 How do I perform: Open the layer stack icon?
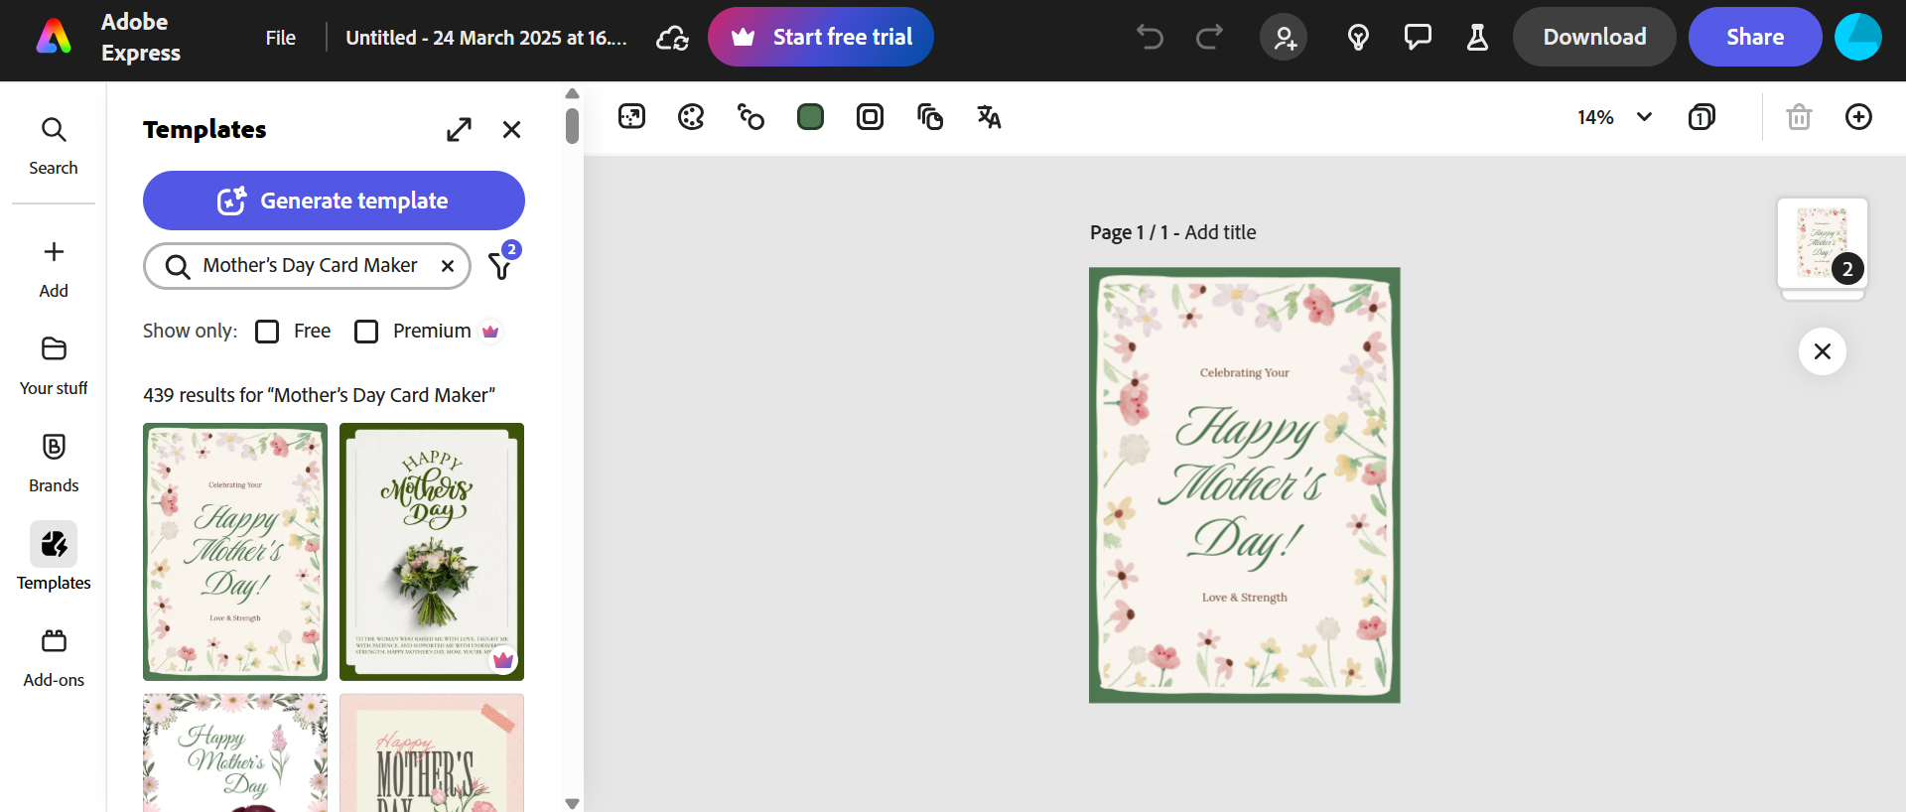coord(929,117)
